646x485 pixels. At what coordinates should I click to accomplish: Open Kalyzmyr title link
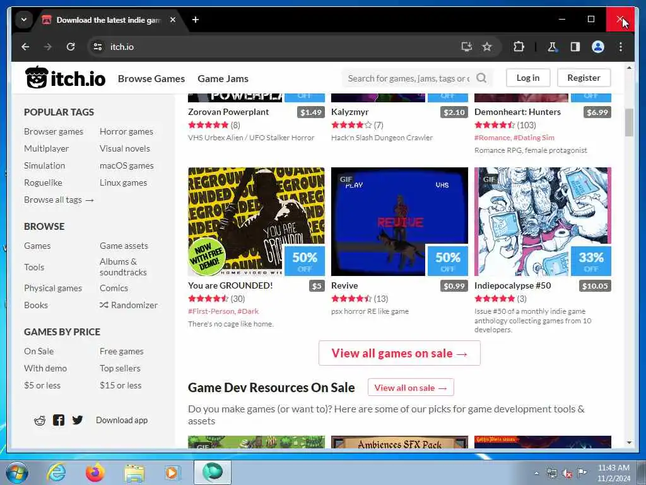coord(349,112)
